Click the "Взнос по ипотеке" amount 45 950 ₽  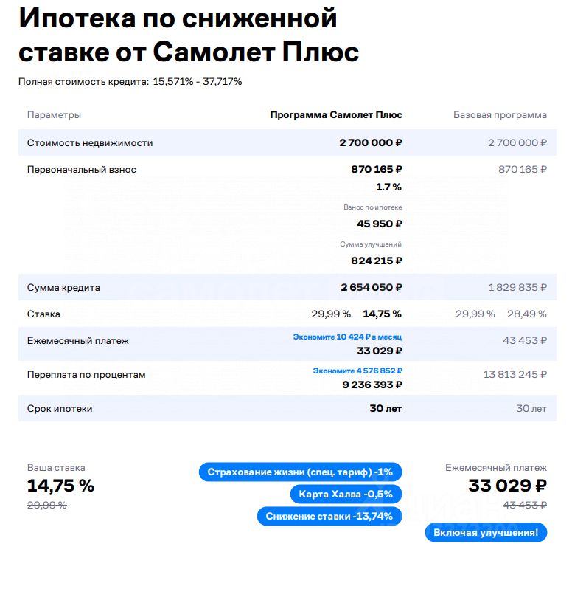380,224
